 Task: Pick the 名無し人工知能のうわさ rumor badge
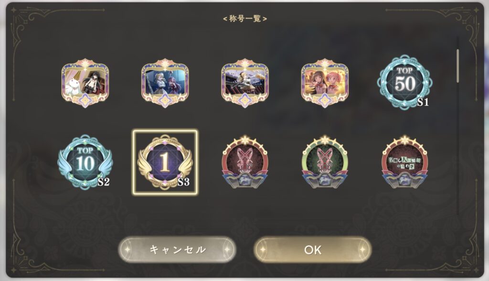[x=404, y=162]
